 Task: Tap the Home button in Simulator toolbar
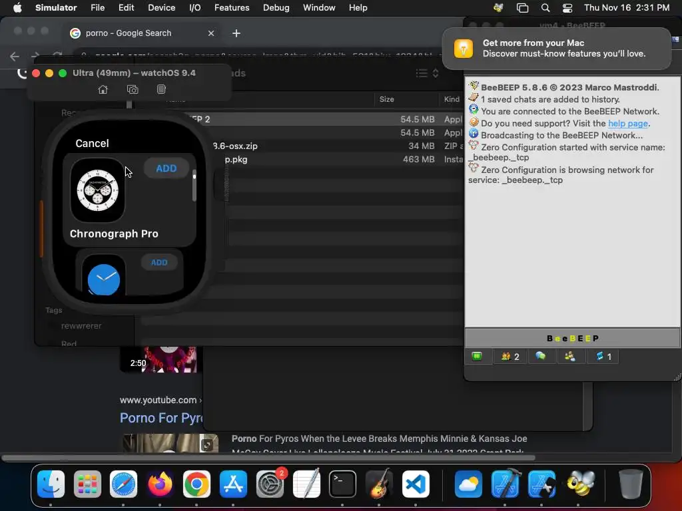coord(103,90)
